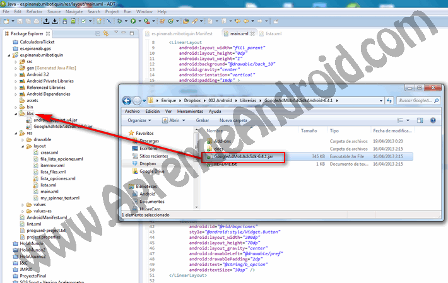Viewport: 448px width, 283px height.
Task: Open the Refactor menu
Action: click(x=34, y=12)
